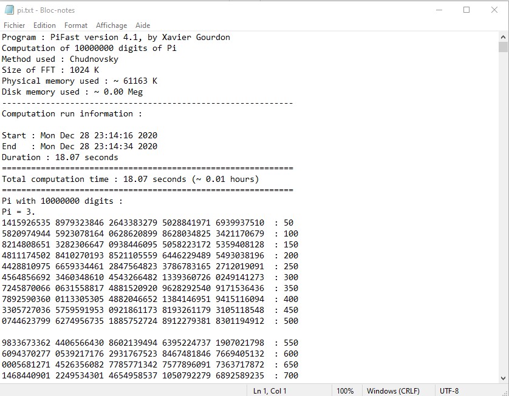Click the Notepad icon in title bar
509x396 pixels.
coord(9,10)
